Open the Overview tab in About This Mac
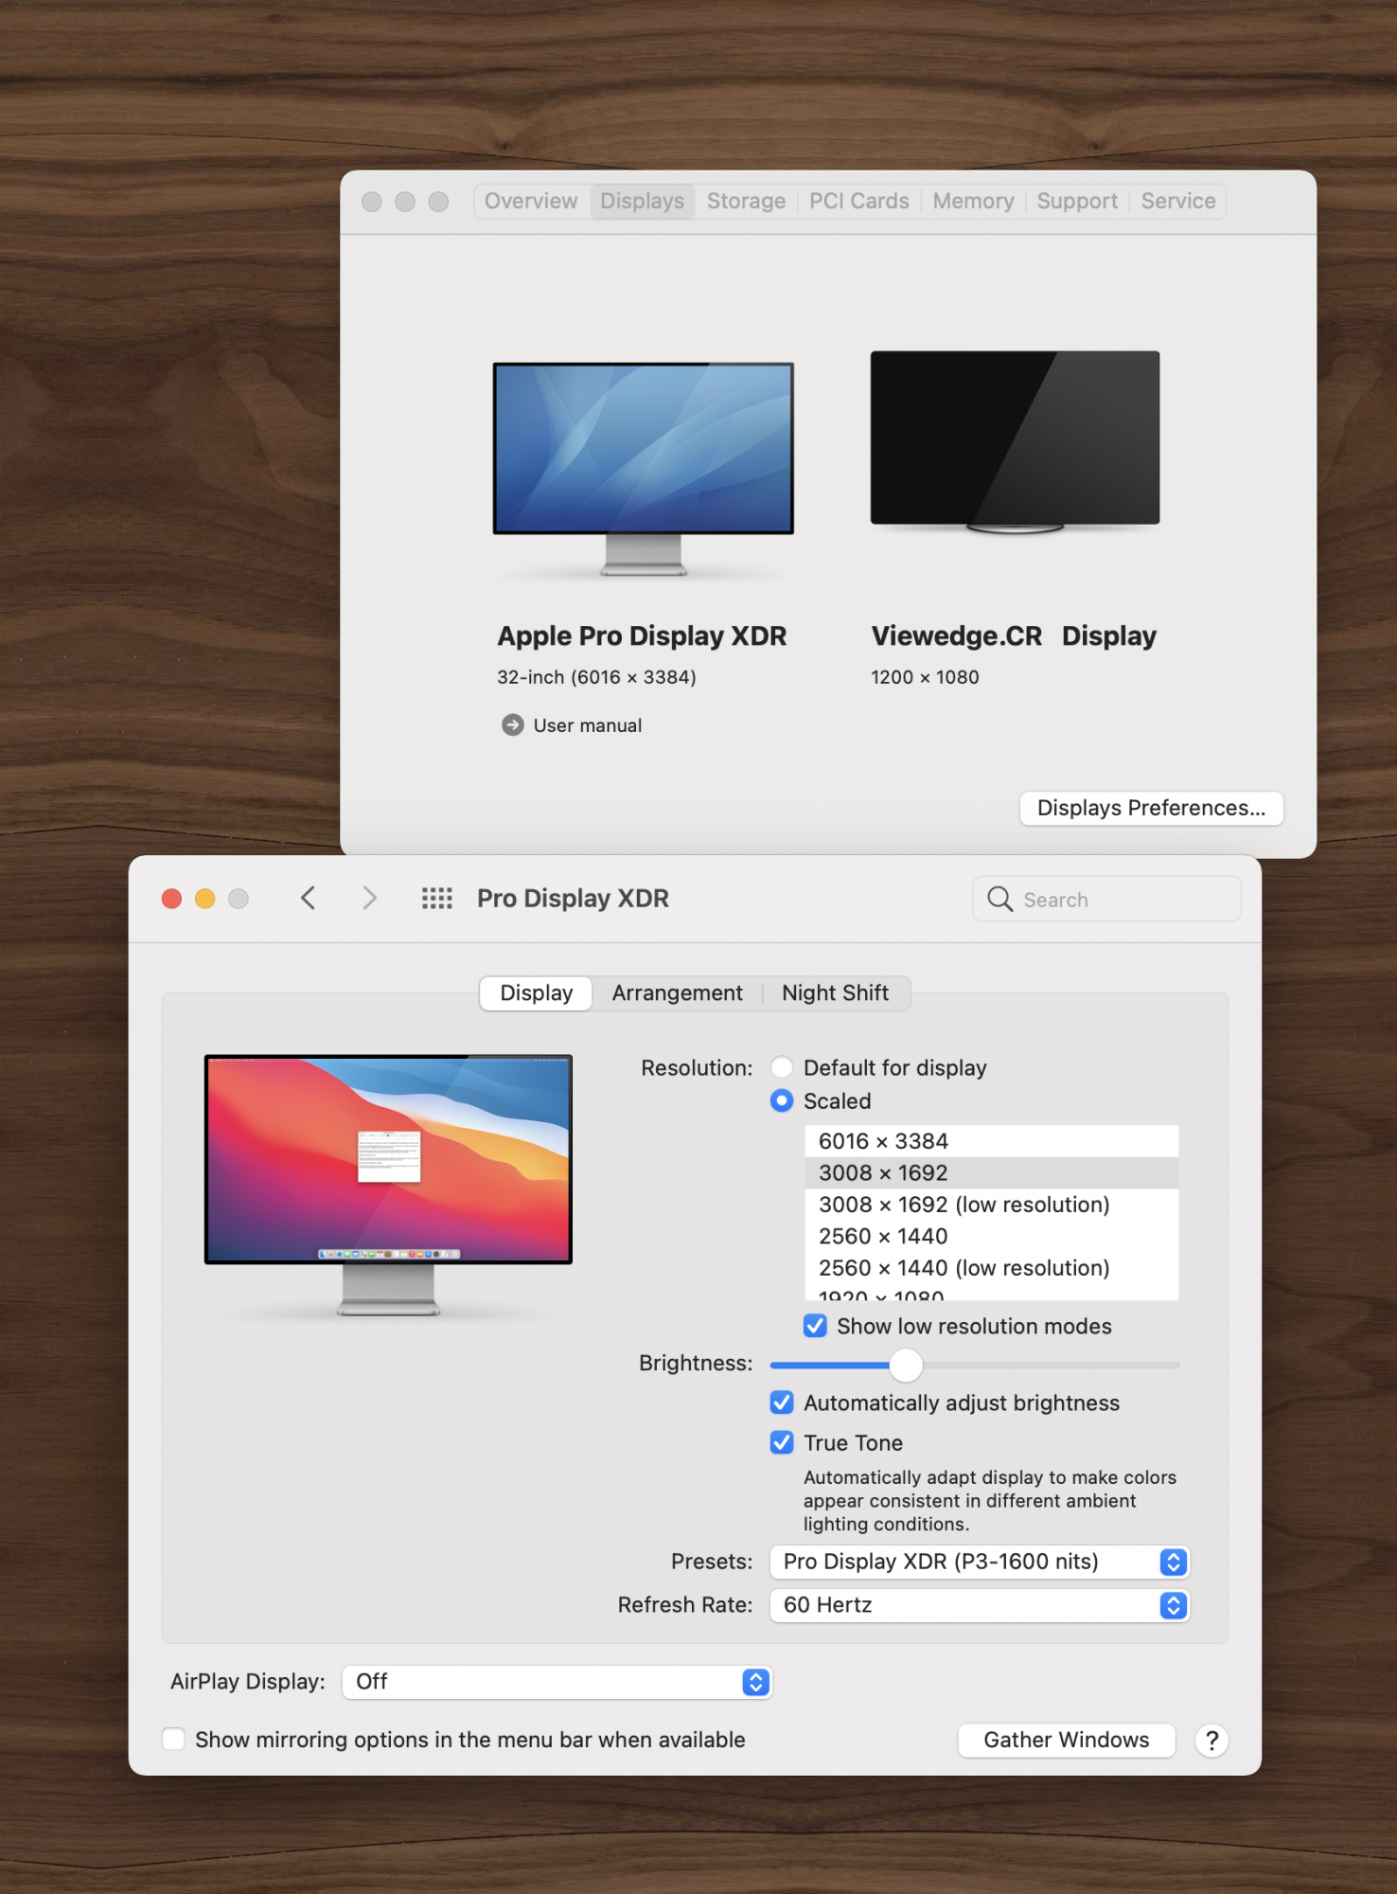Image resolution: width=1397 pixels, height=1894 pixels. [530, 201]
